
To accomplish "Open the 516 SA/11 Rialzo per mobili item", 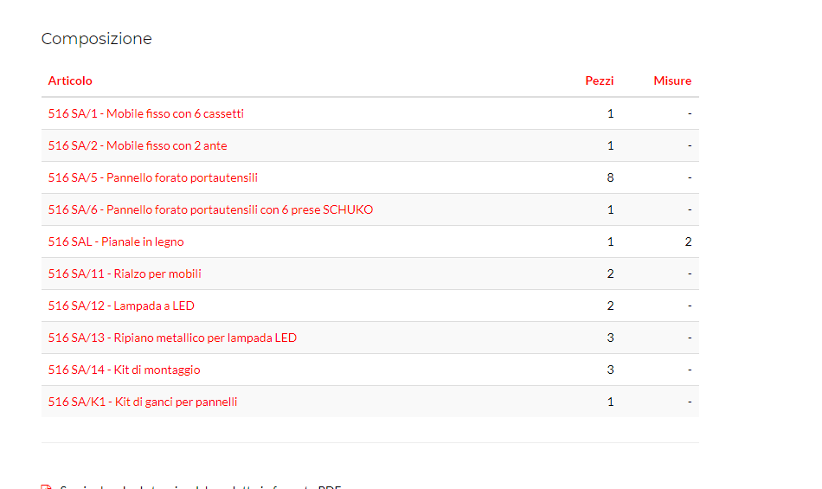I will (x=125, y=273).
